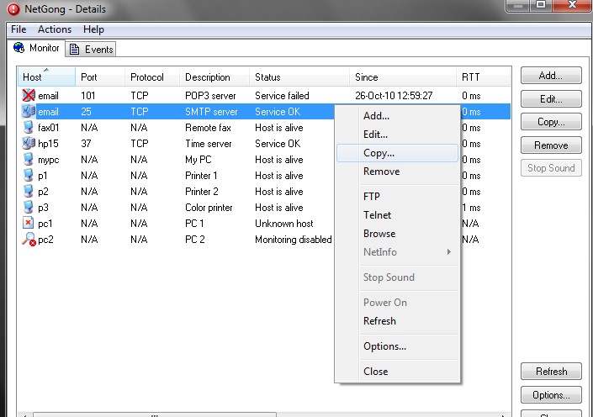Expand the NetInfo submenu arrow

tap(449, 252)
